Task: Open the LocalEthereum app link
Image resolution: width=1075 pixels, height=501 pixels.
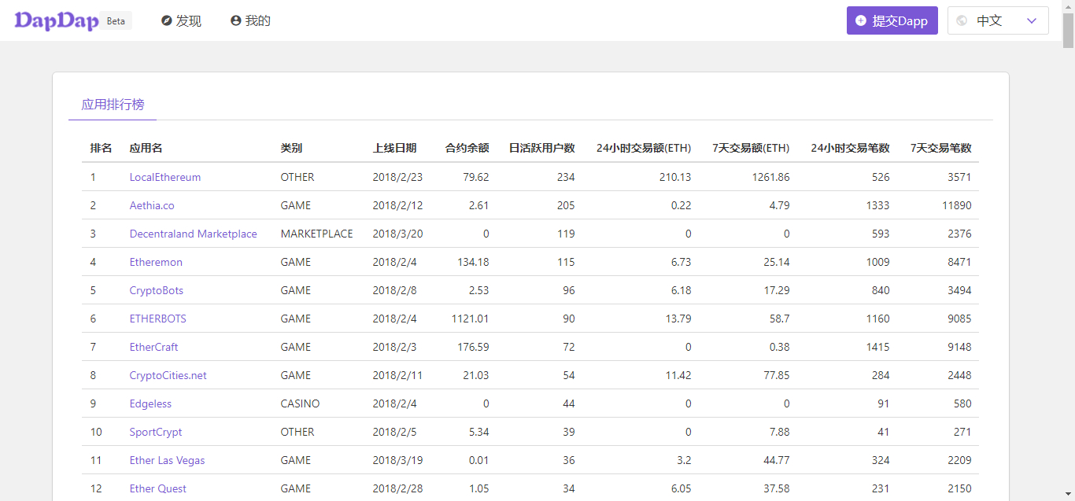Action: click(x=165, y=177)
